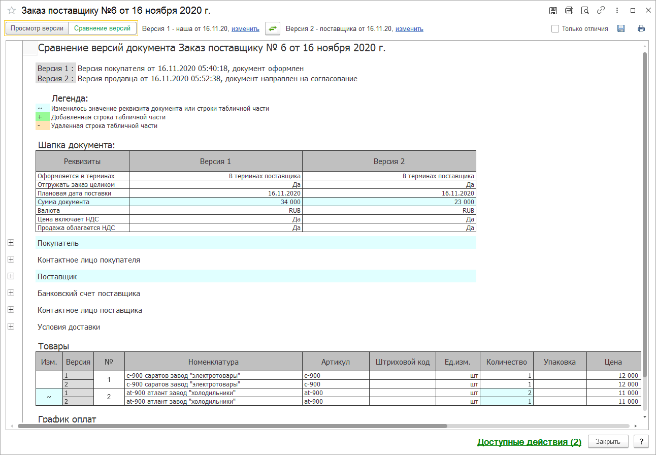Click the 'Цена включает НДС' row label

82,219
